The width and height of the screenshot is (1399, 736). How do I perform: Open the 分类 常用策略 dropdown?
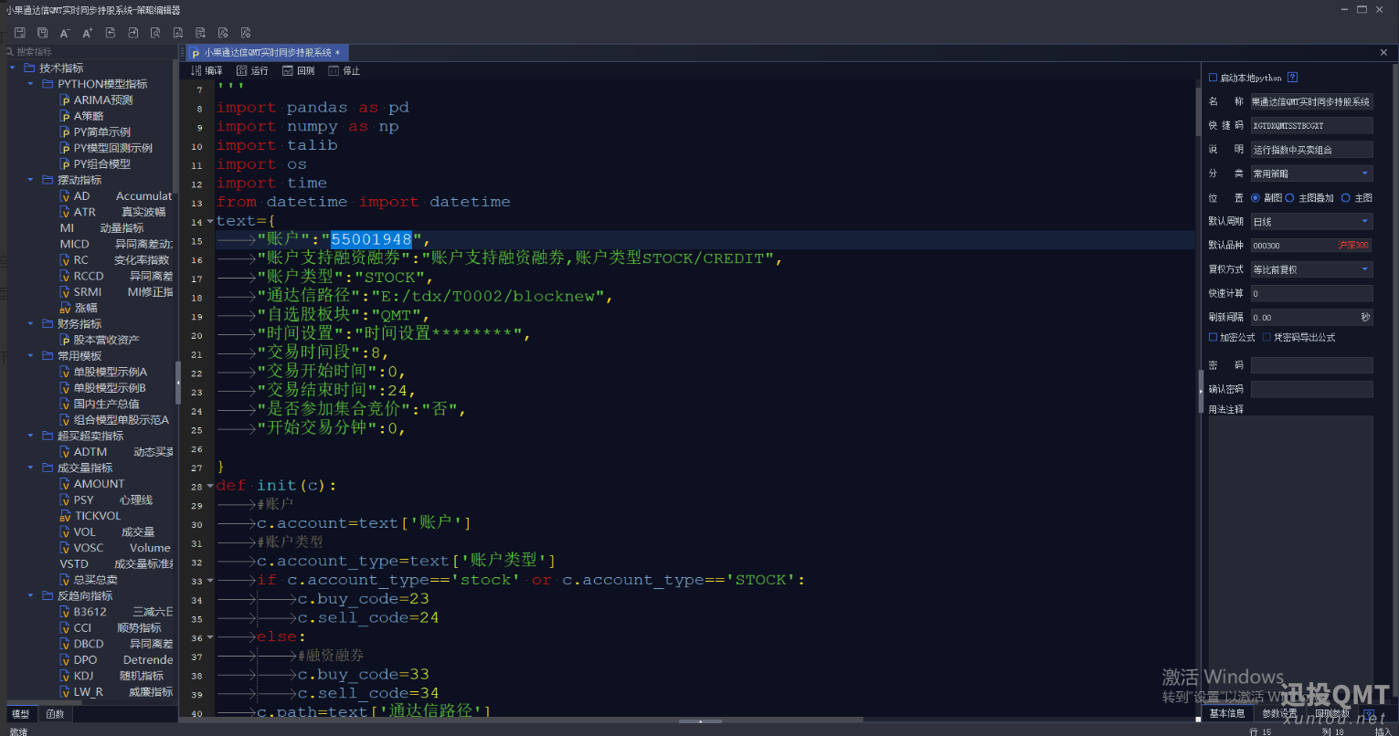click(x=1311, y=173)
